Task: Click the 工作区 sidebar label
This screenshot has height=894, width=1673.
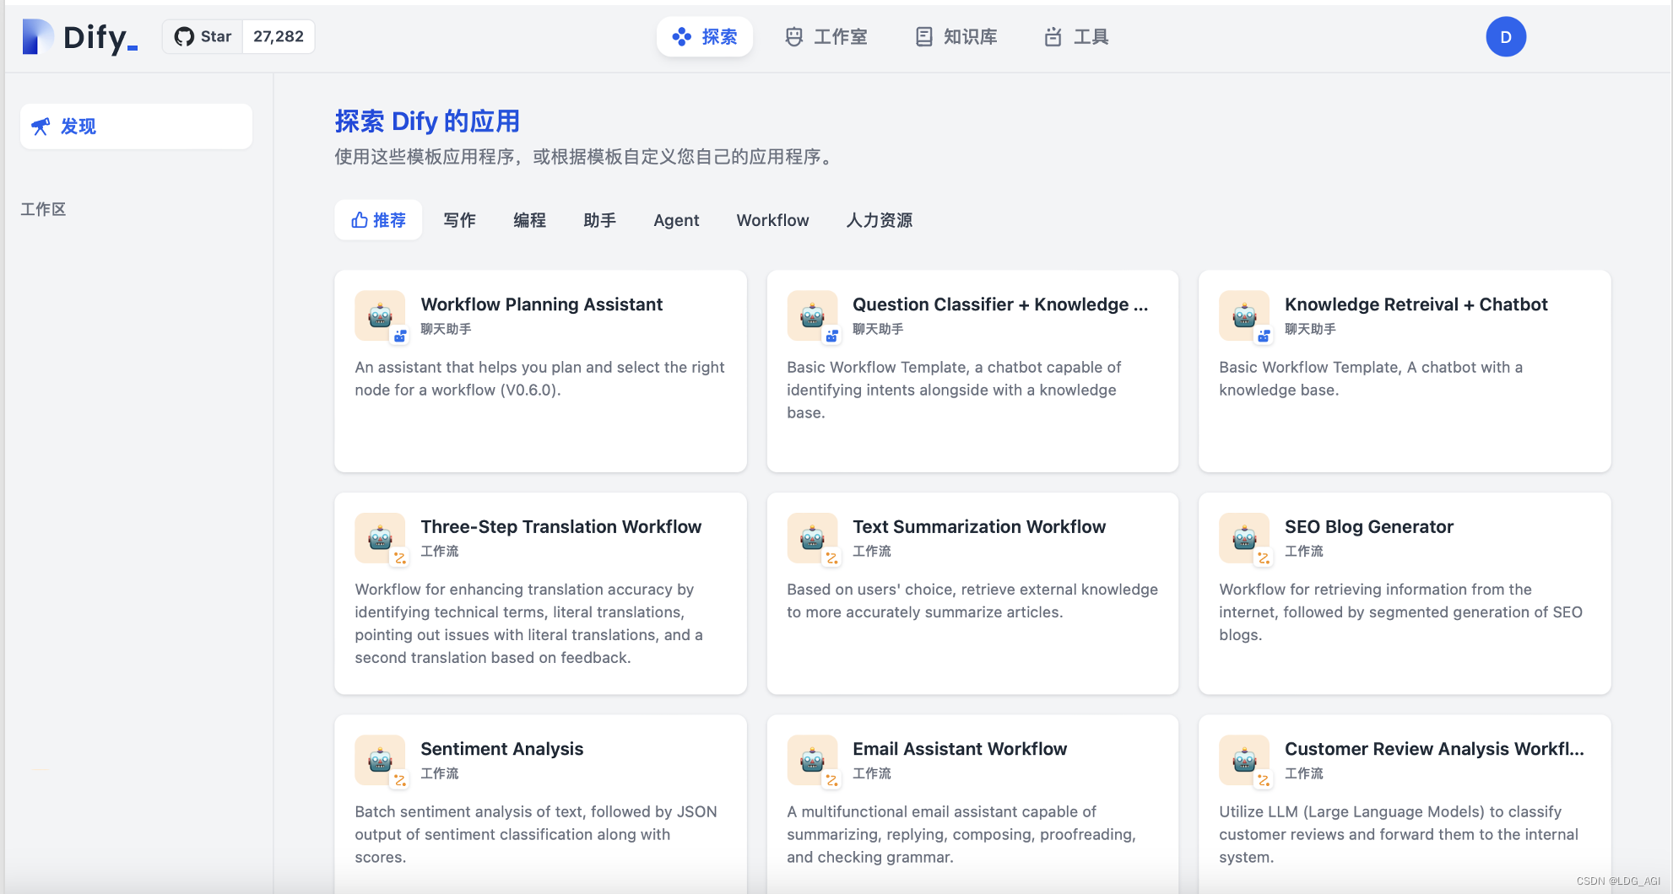Action: [x=43, y=209]
